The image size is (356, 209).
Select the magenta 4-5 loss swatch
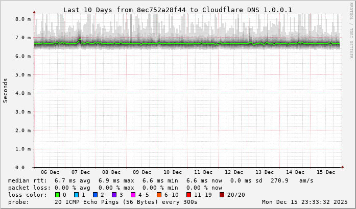click(x=133, y=195)
